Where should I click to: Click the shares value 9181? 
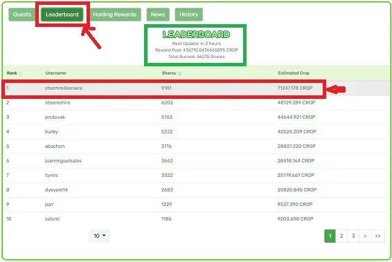click(x=166, y=88)
